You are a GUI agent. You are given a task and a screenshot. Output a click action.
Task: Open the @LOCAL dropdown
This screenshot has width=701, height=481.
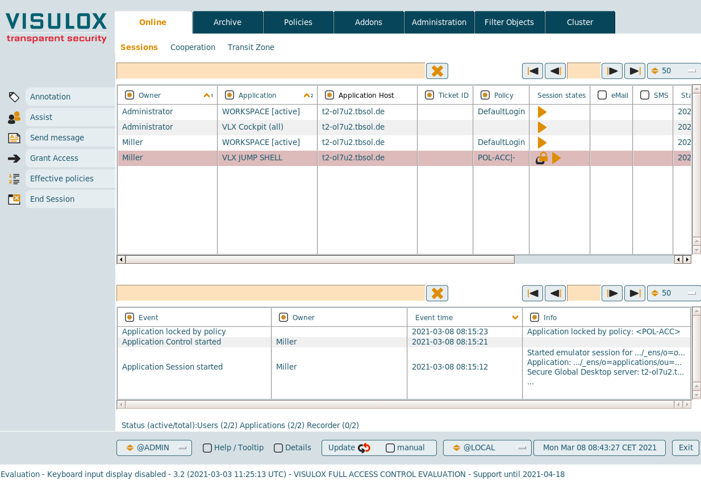pos(487,448)
